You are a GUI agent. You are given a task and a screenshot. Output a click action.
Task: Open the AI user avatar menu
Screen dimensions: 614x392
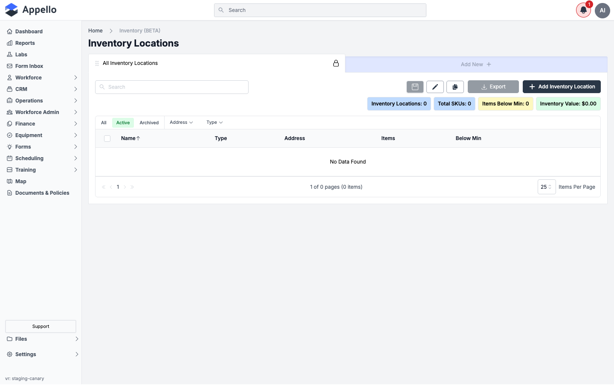[602, 10]
